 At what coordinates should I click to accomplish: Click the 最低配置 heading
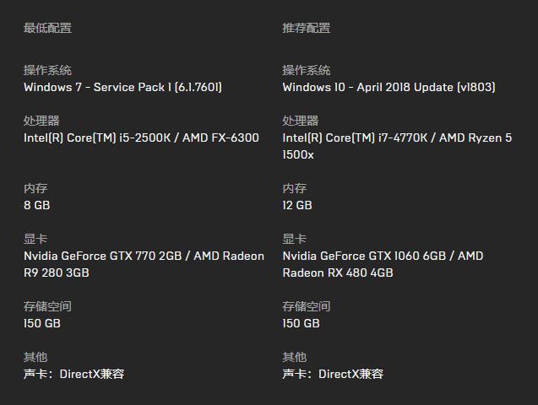click(x=47, y=28)
